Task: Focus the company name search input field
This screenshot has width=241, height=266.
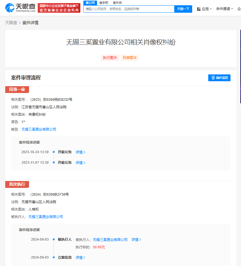Action: [129, 9]
